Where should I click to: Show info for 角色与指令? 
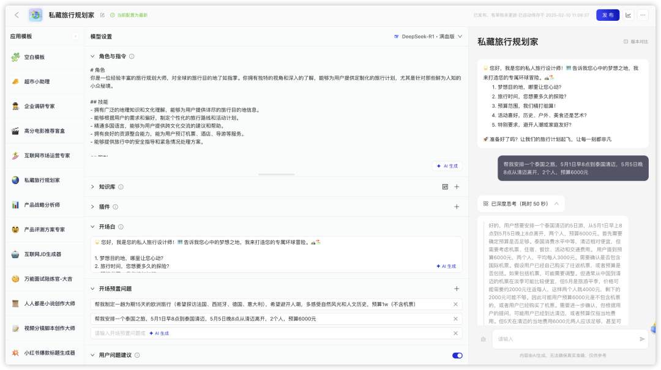pos(132,56)
